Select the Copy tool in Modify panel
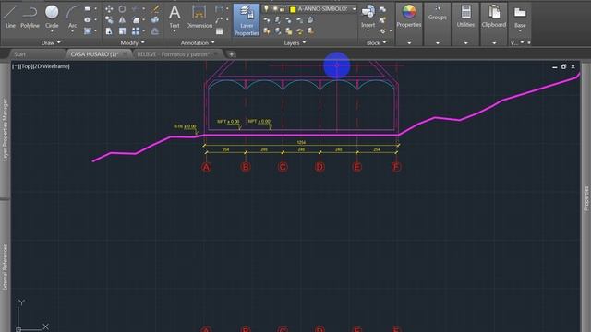 click(109, 20)
